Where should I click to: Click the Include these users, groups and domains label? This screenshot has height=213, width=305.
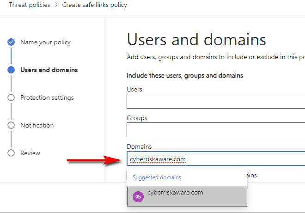click(185, 75)
